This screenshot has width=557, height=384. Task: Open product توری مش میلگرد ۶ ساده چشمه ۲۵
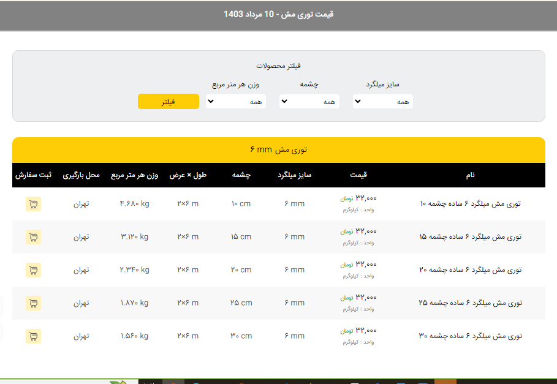coord(470,303)
